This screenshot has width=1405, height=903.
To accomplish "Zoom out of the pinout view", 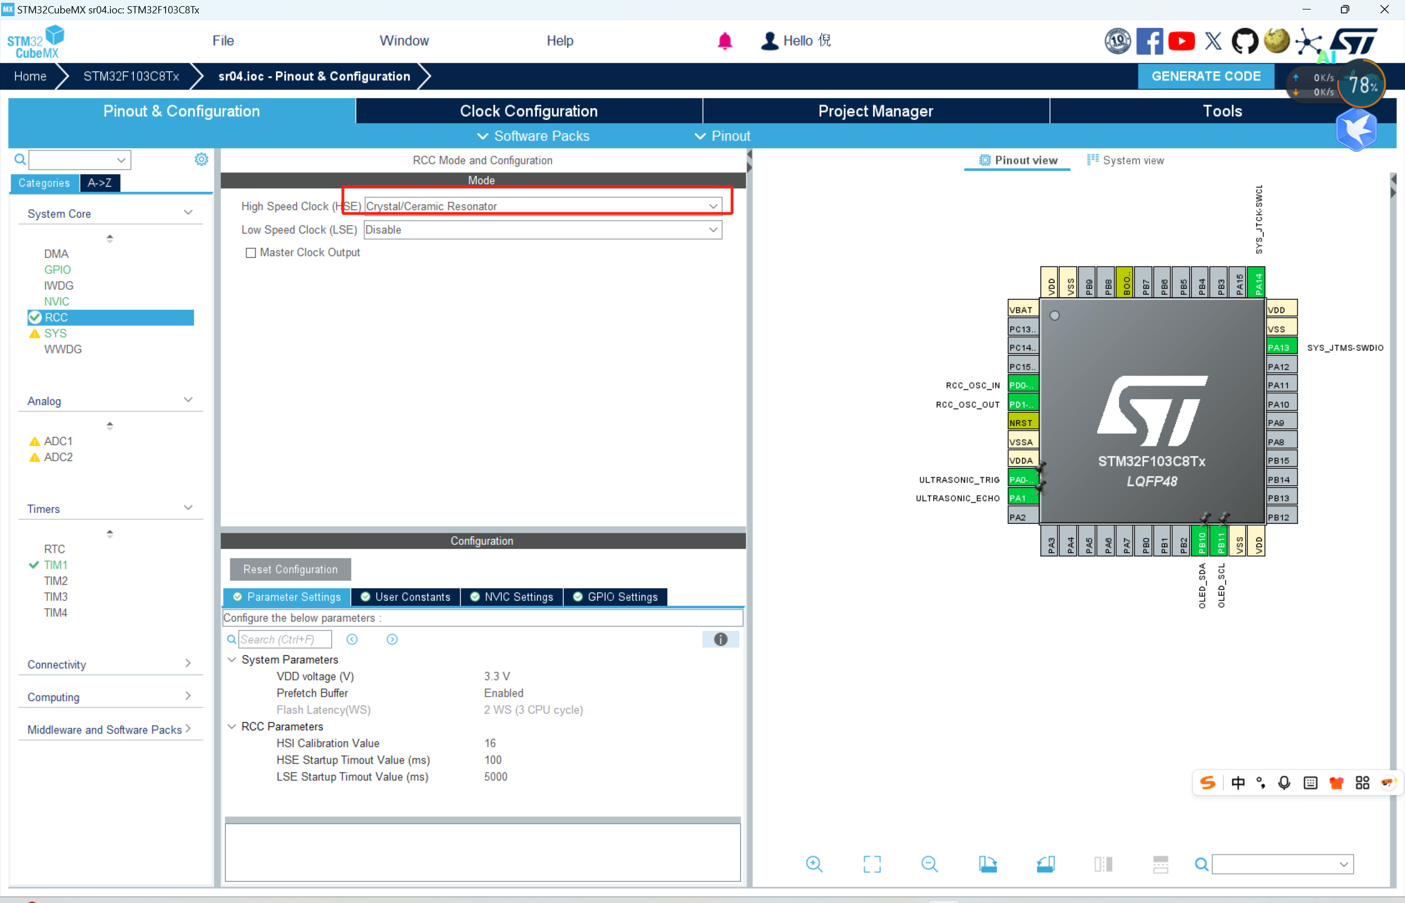I will (x=929, y=864).
